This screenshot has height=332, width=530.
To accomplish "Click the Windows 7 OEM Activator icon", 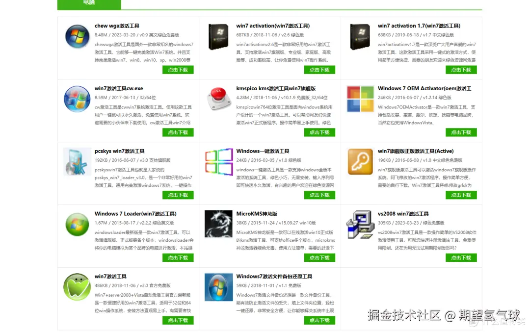I will click(360, 99).
